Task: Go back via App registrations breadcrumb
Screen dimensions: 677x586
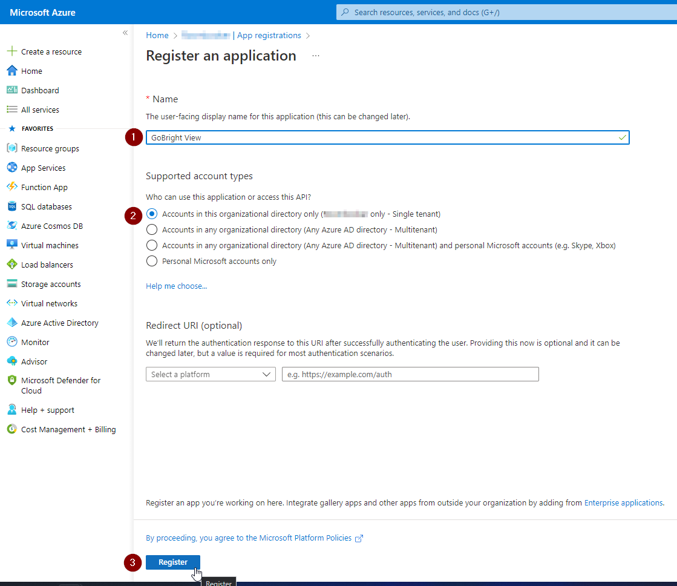Action: 269,36
